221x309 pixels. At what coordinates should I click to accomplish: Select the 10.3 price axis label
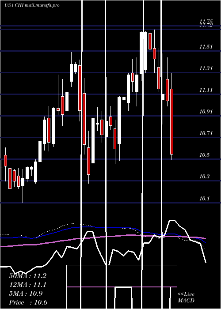(204, 177)
